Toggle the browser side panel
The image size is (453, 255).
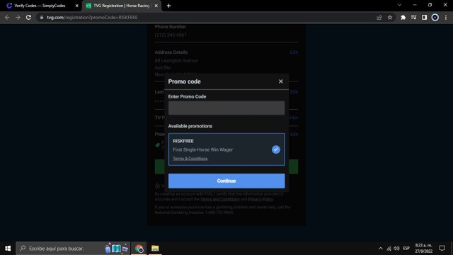coord(424,18)
